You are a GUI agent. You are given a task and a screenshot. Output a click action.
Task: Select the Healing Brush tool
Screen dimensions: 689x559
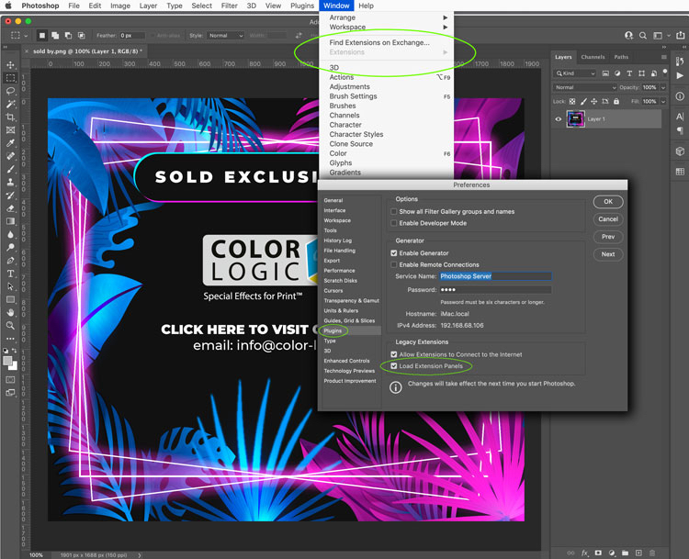[10, 156]
